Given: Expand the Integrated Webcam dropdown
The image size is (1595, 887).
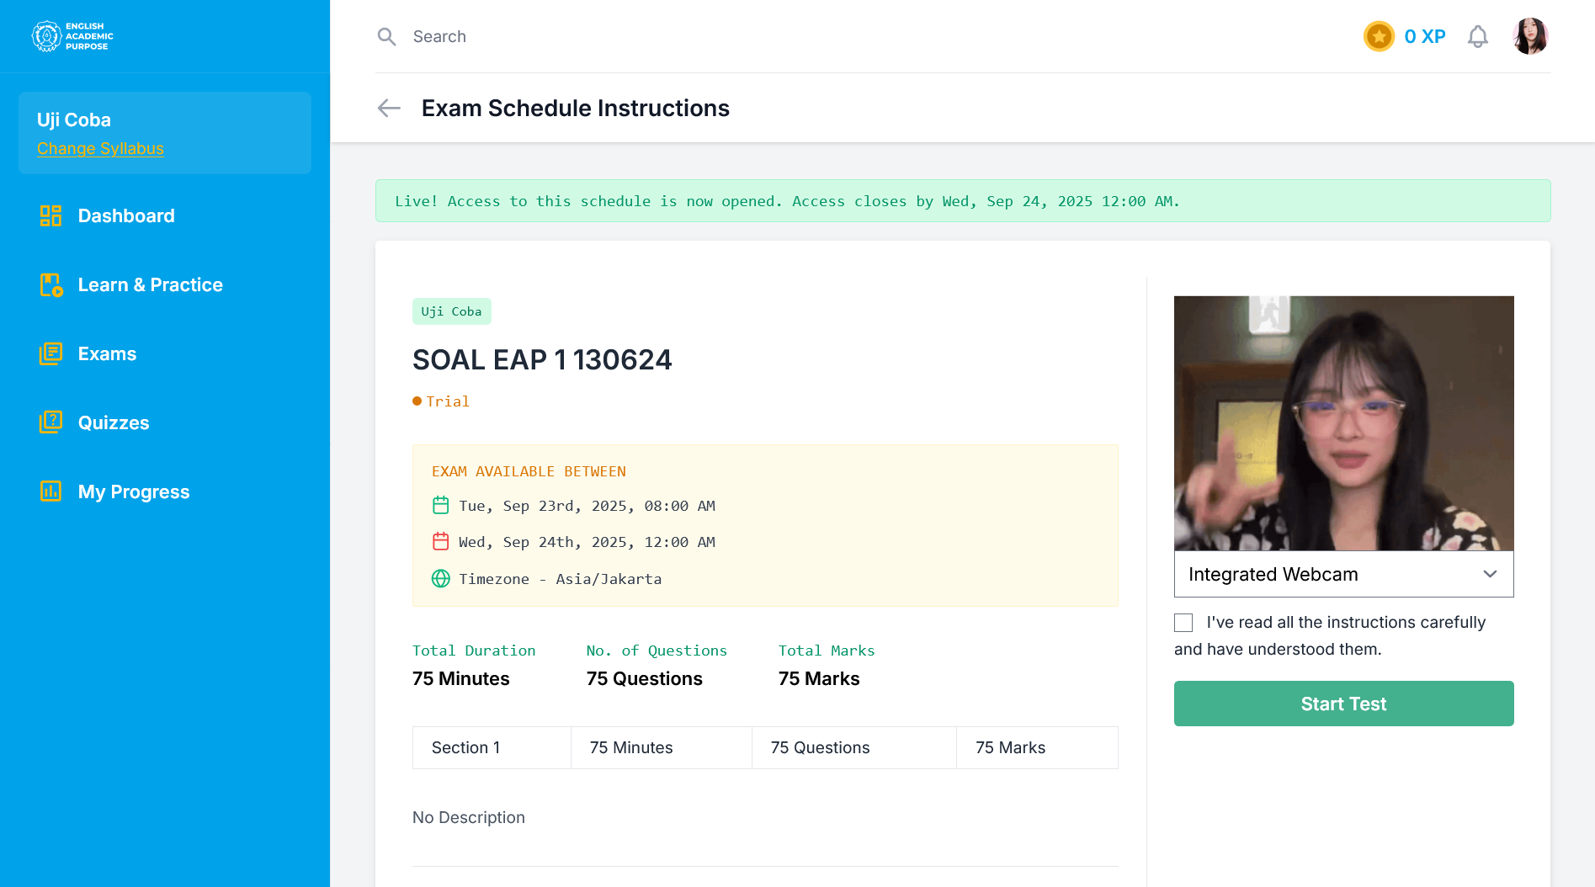Looking at the screenshot, I should pos(1343,574).
